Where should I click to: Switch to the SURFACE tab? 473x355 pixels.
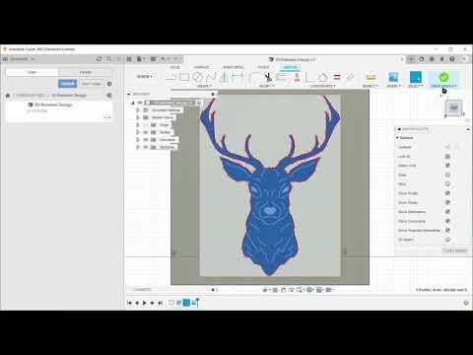coord(201,67)
